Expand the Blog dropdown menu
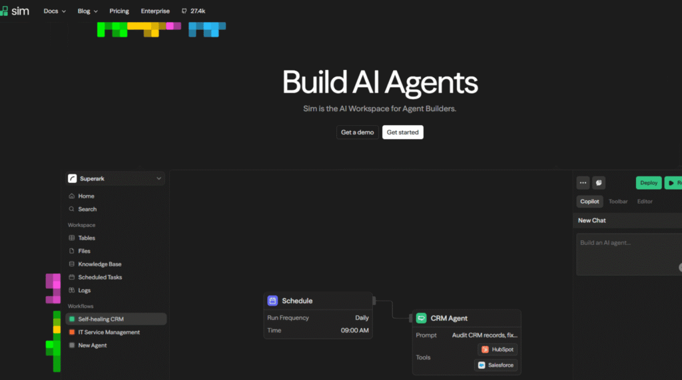682x380 pixels. coord(87,11)
